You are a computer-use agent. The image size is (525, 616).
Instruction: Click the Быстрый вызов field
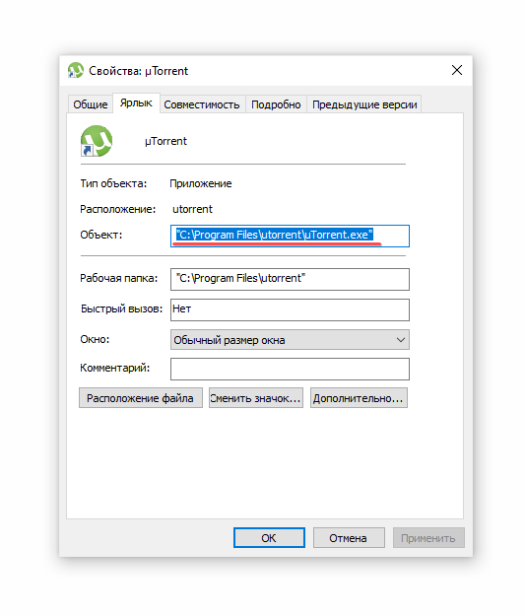[x=290, y=309]
